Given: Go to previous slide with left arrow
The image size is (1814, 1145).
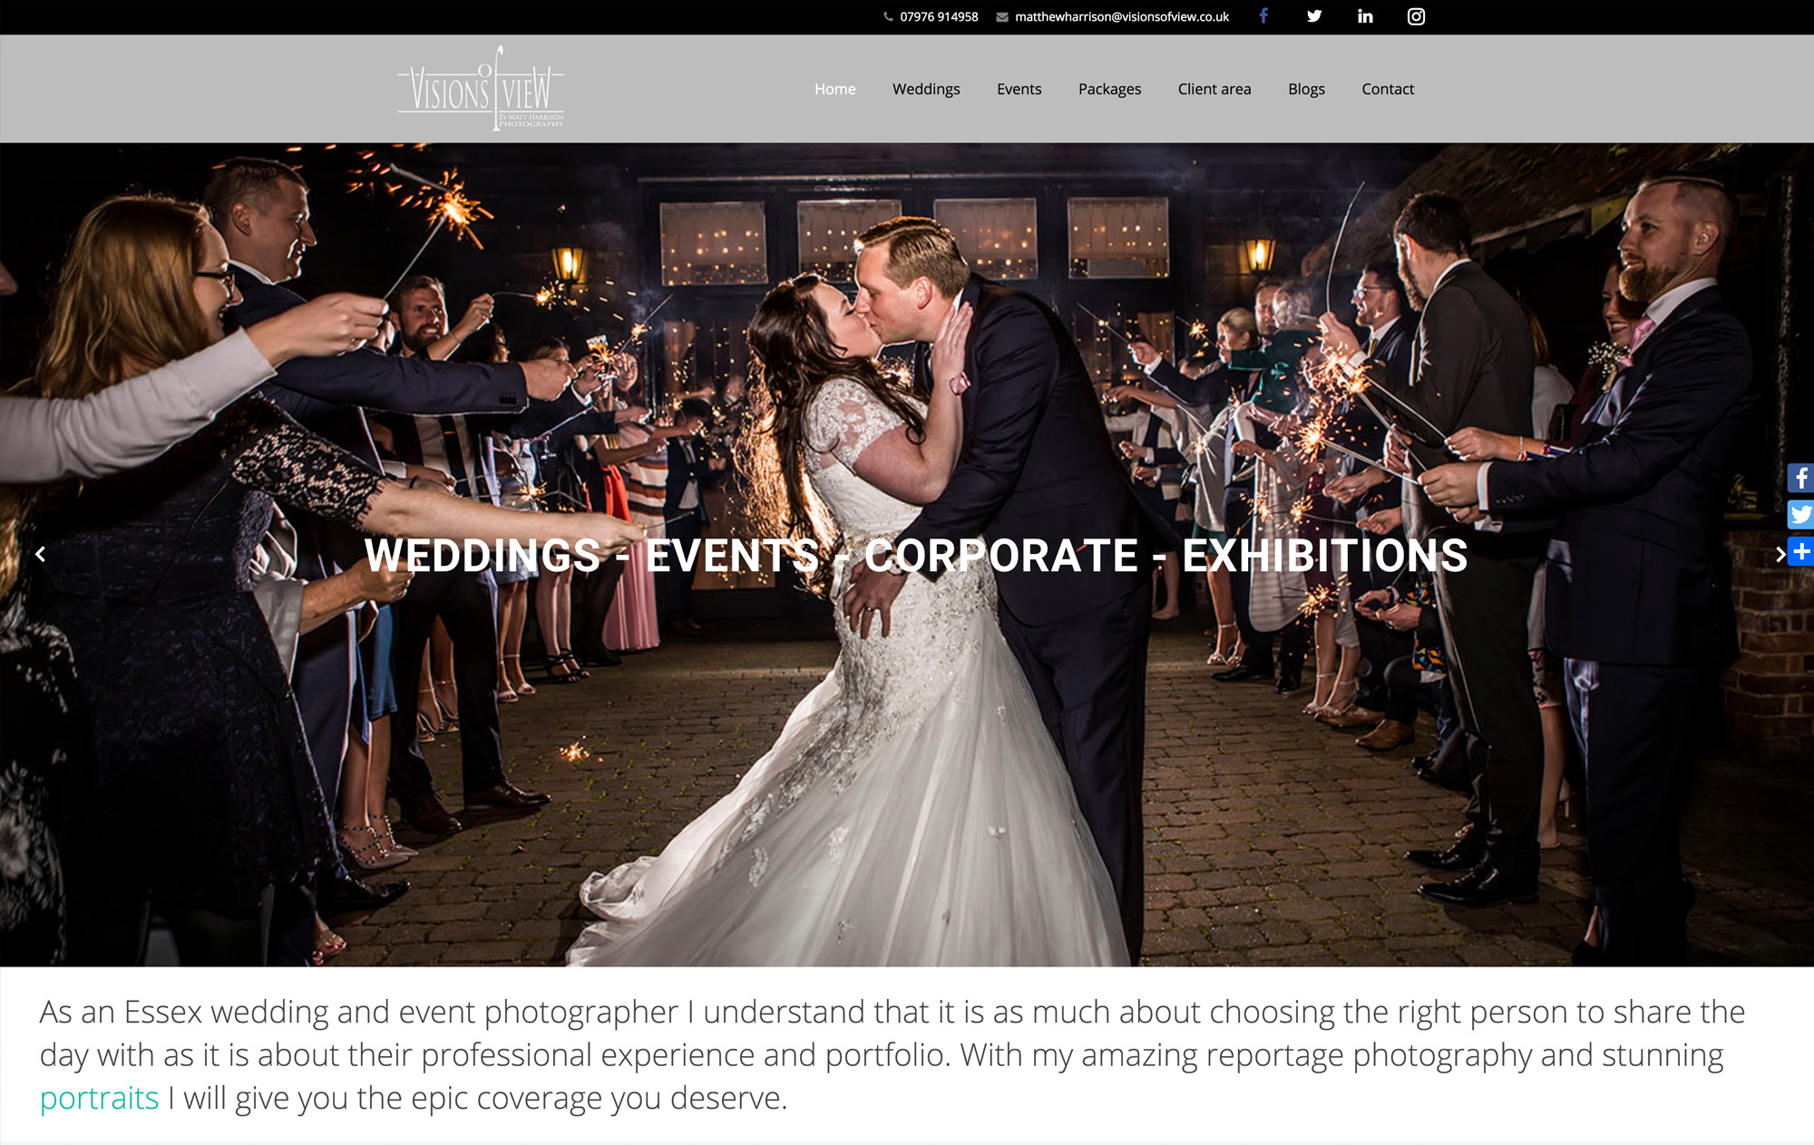Looking at the screenshot, I should click(x=40, y=554).
